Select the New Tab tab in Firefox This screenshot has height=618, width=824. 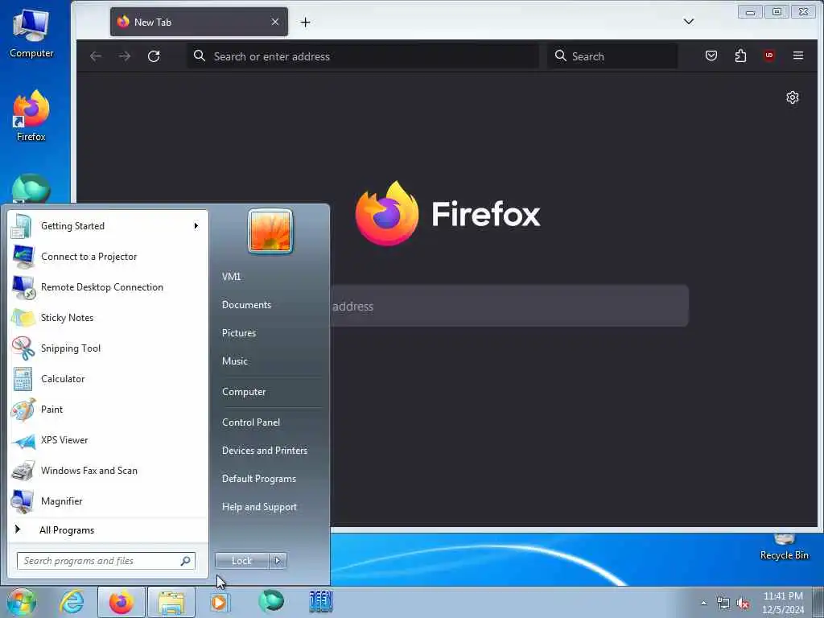point(199,22)
